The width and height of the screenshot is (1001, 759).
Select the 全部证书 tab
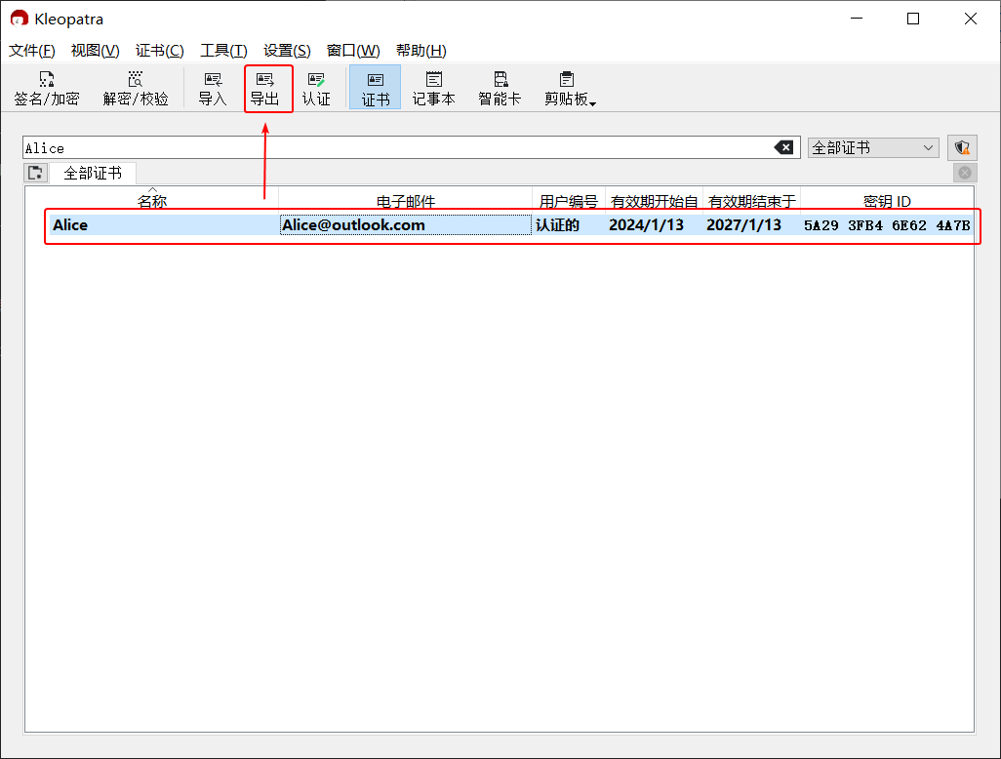point(93,173)
